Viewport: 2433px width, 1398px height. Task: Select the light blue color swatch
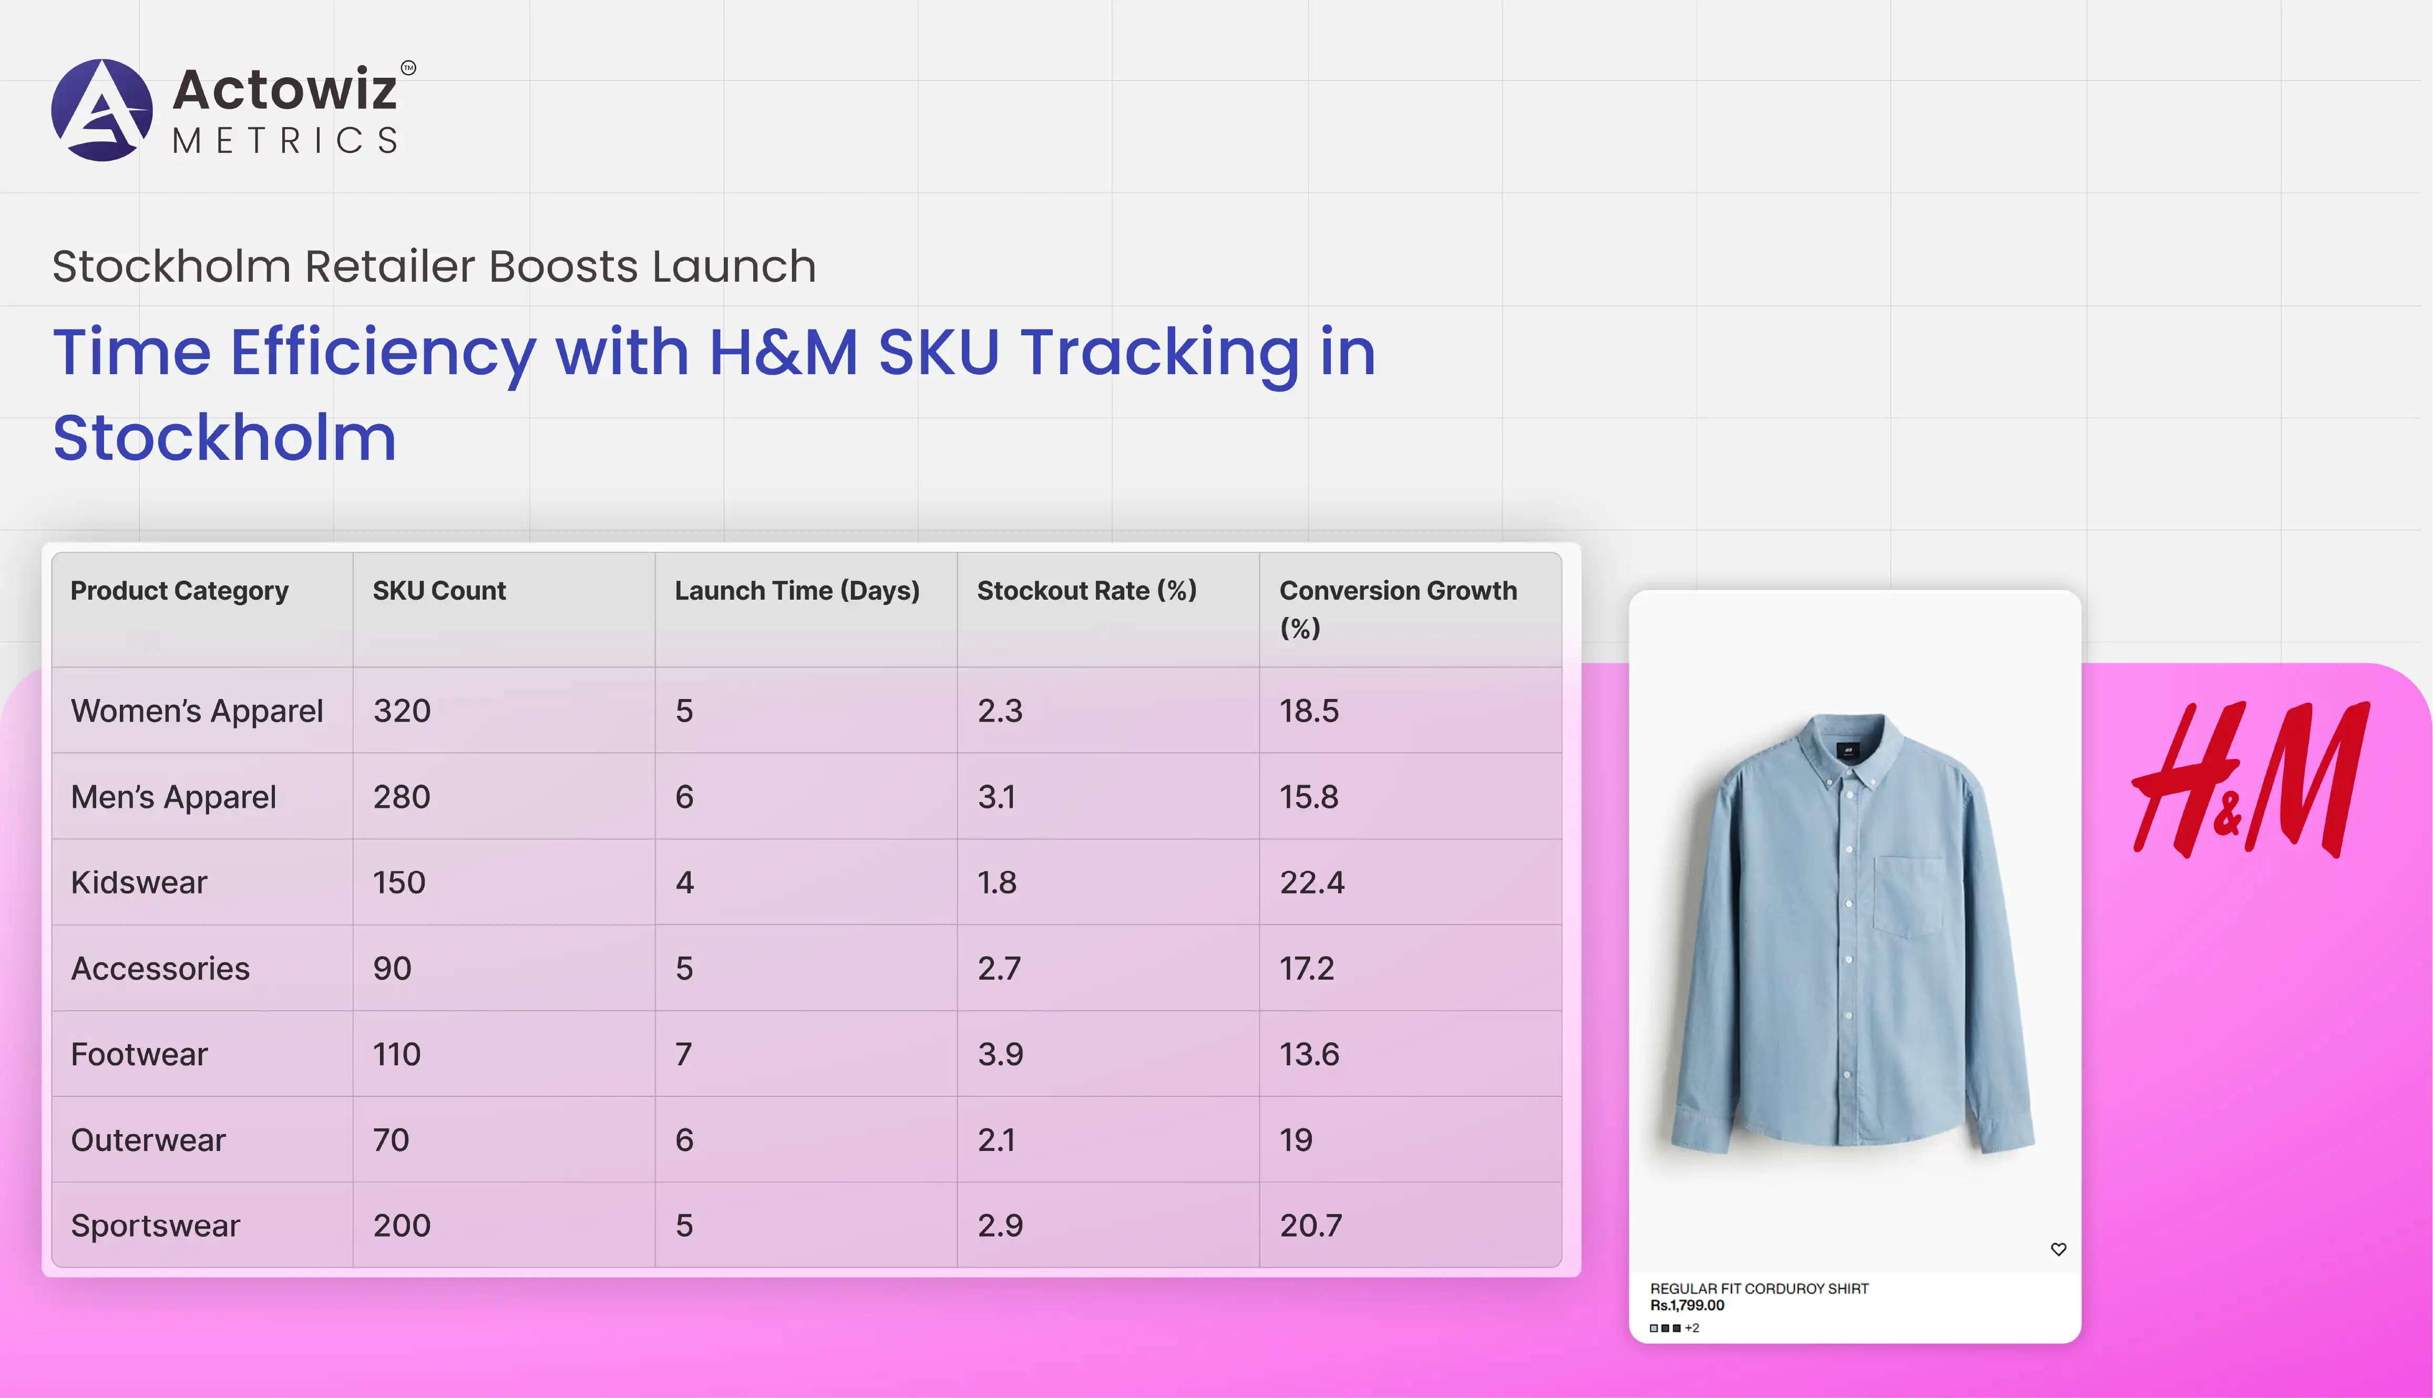[1655, 1329]
